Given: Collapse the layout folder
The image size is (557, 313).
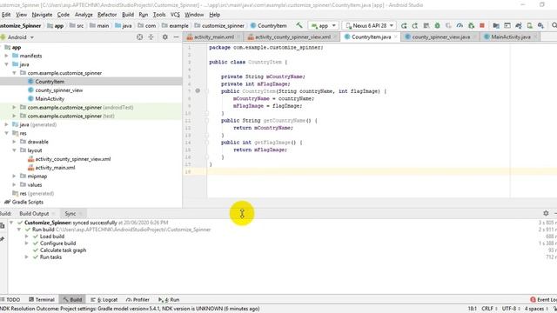Looking at the screenshot, I should coord(14,150).
